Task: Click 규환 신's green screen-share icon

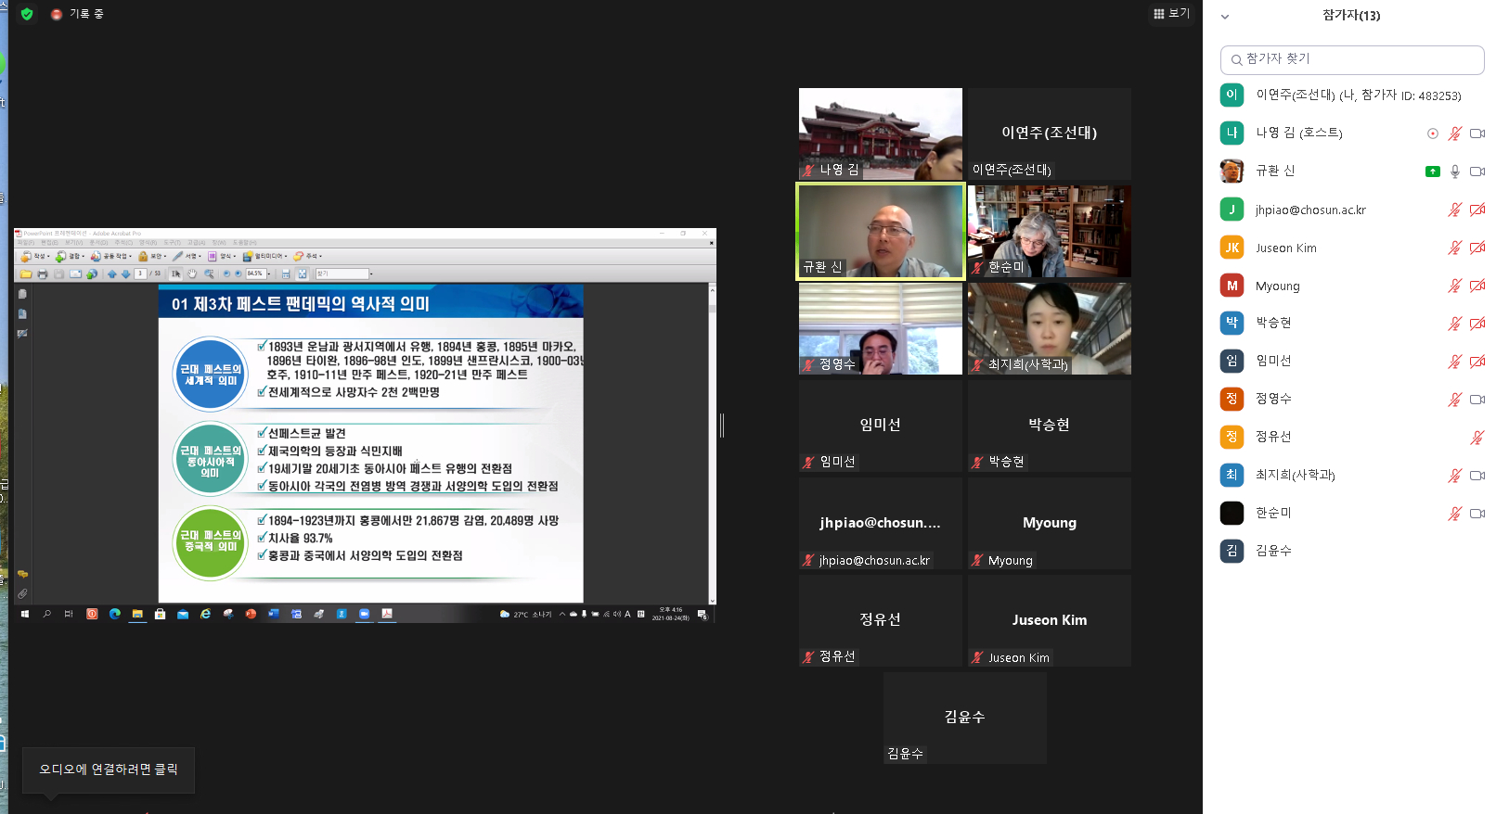Action: pos(1432,172)
